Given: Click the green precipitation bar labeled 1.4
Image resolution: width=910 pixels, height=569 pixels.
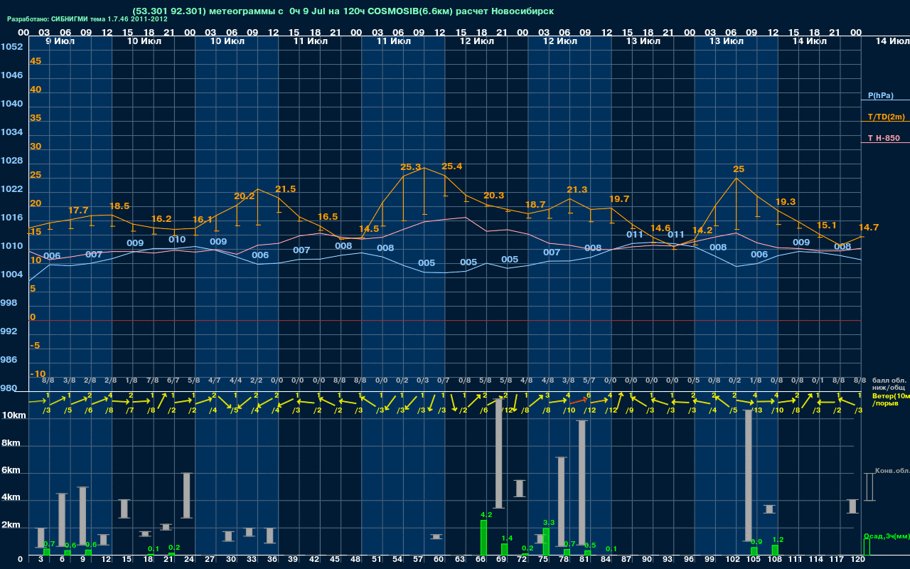Looking at the screenshot, I should (504, 549).
